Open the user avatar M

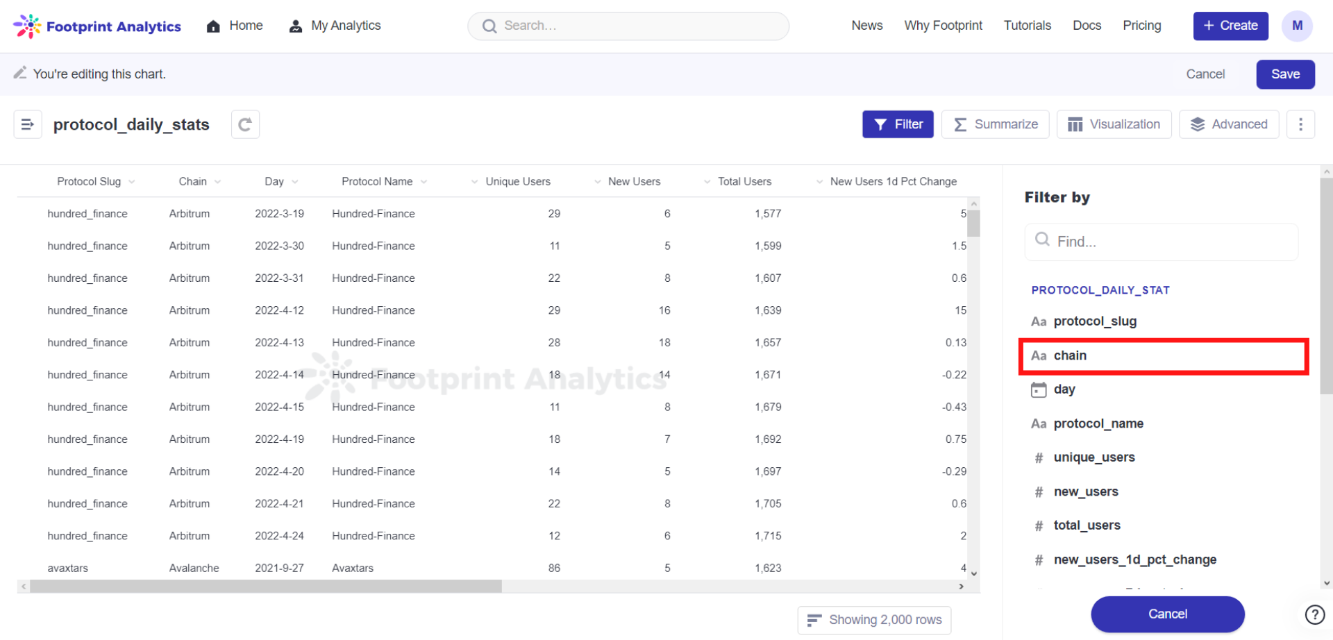pyautogui.click(x=1297, y=26)
